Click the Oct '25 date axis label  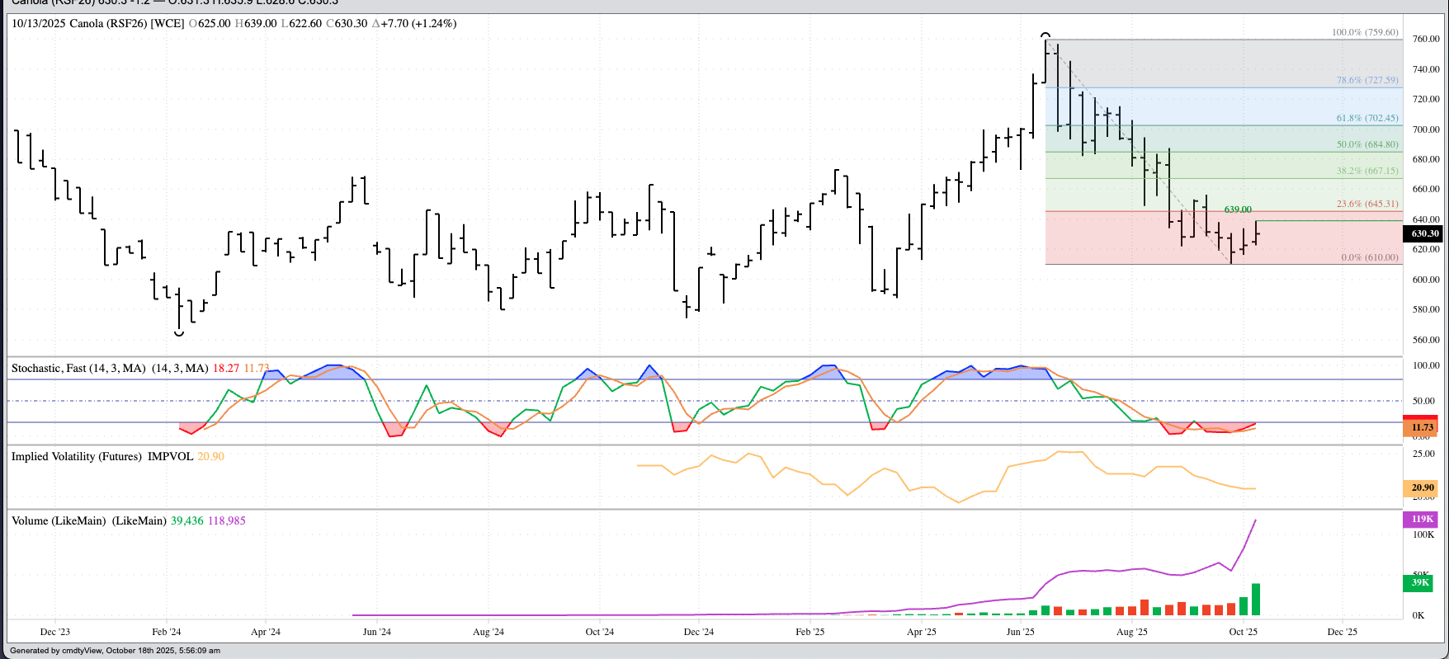click(x=1243, y=632)
